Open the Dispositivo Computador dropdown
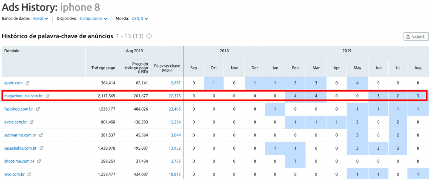 pyautogui.click(x=94, y=19)
